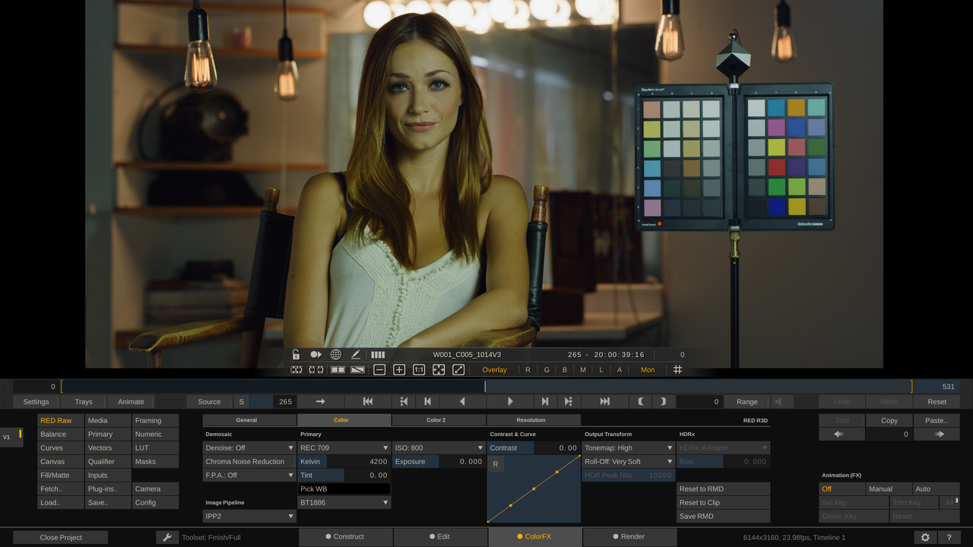Click Reset to RMD
973x547 pixels.
point(723,489)
